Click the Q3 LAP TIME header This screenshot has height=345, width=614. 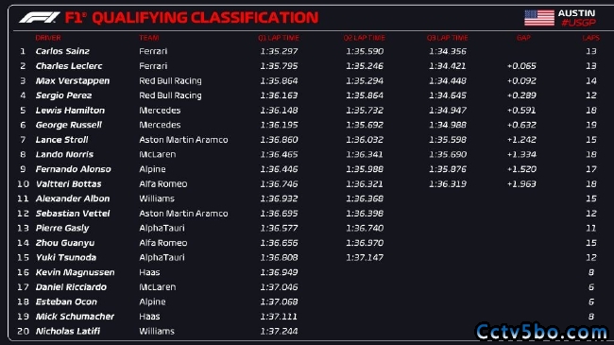click(x=447, y=38)
